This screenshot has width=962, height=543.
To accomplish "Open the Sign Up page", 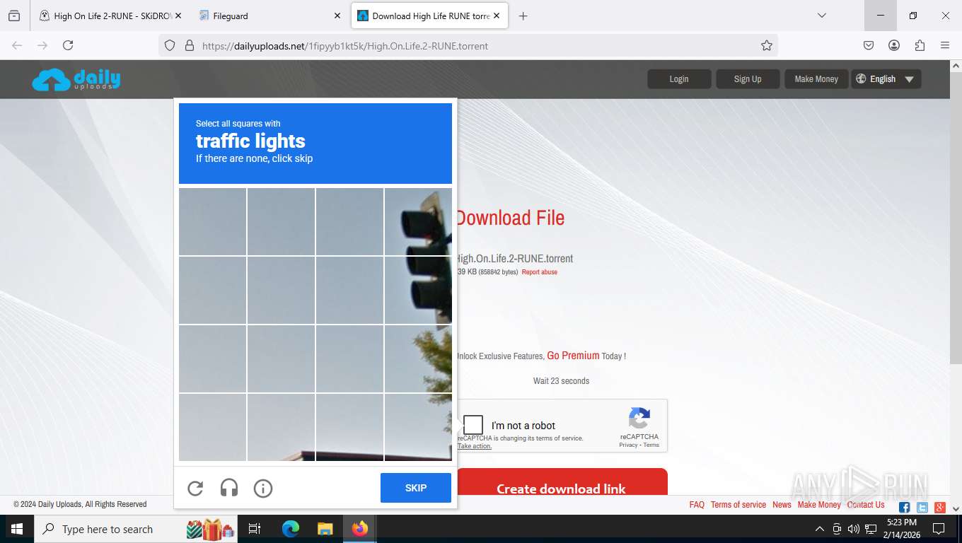I will pyautogui.click(x=748, y=79).
